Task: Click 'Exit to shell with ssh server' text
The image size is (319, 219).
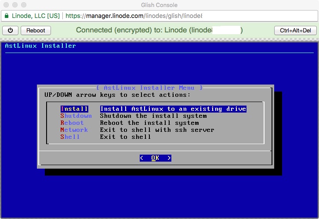Action: (x=157, y=130)
